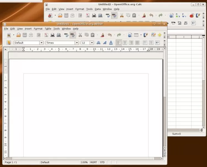Click the Print Preview icon in Writer
The height and width of the screenshot is (167, 207).
tap(59, 35)
